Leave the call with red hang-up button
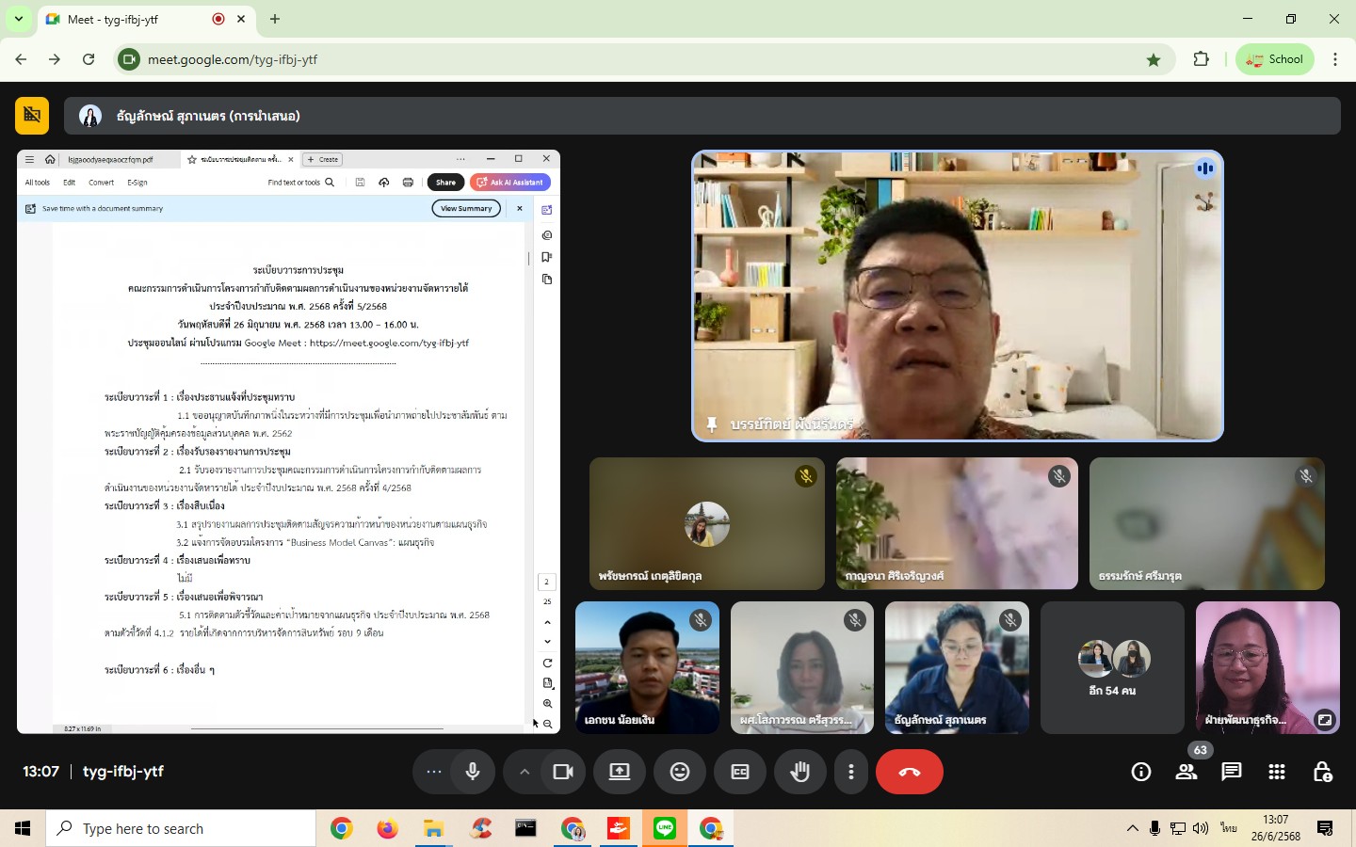The height and width of the screenshot is (847, 1356). tap(909, 772)
